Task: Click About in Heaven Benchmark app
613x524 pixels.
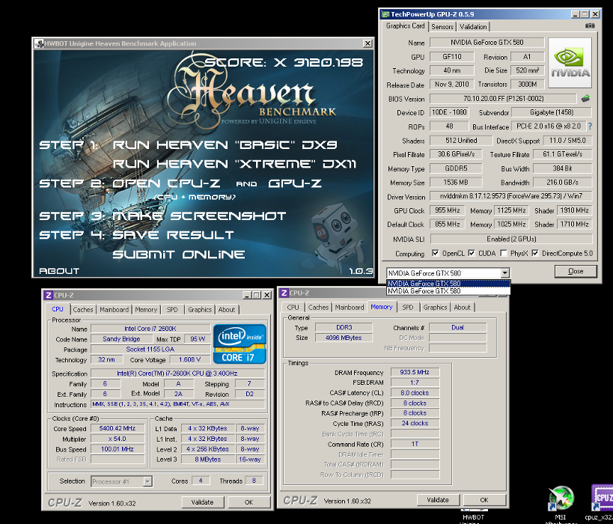Action: coord(59,271)
